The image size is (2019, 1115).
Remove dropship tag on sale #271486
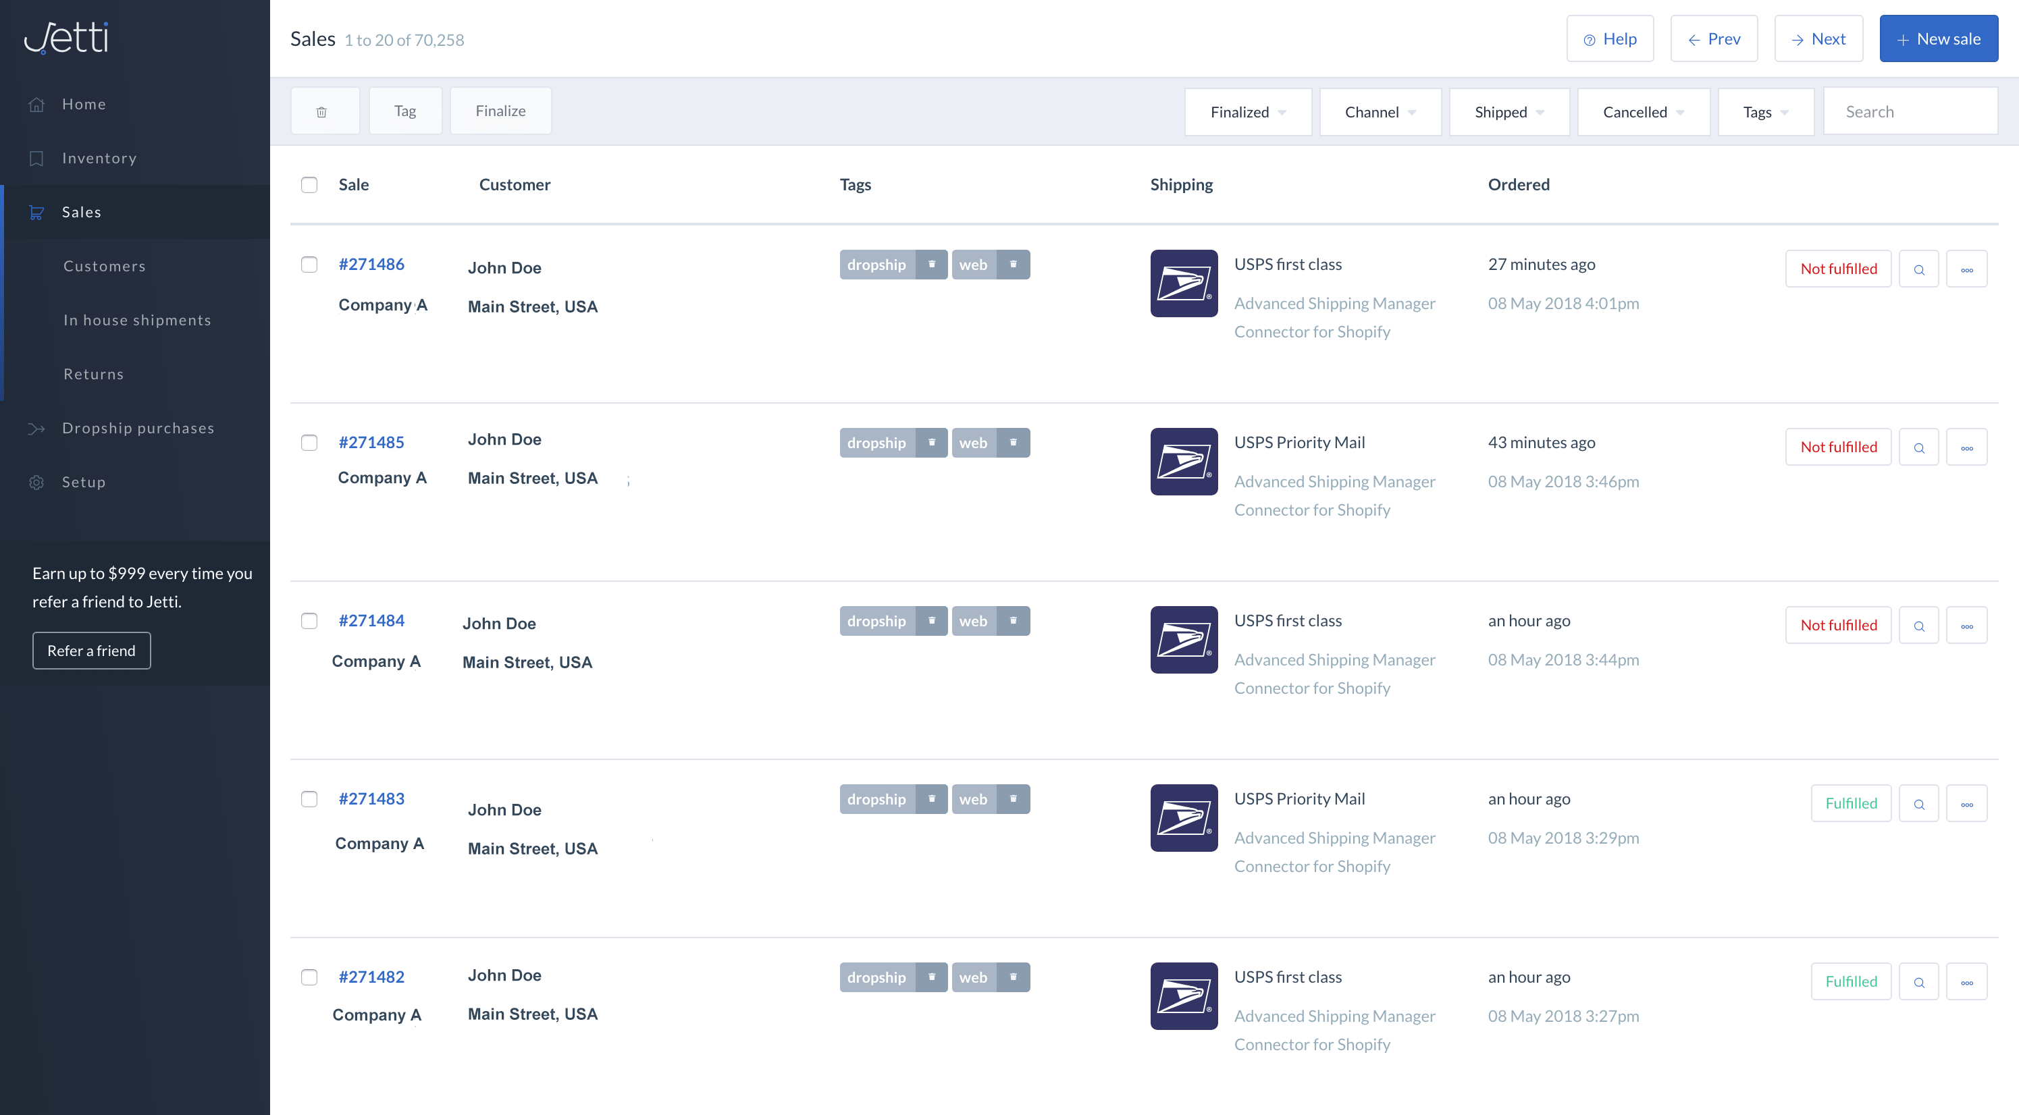point(931,265)
